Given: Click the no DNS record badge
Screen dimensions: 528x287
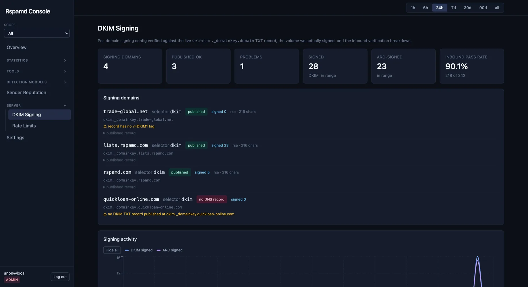Looking at the screenshot, I should click(212, 200).
